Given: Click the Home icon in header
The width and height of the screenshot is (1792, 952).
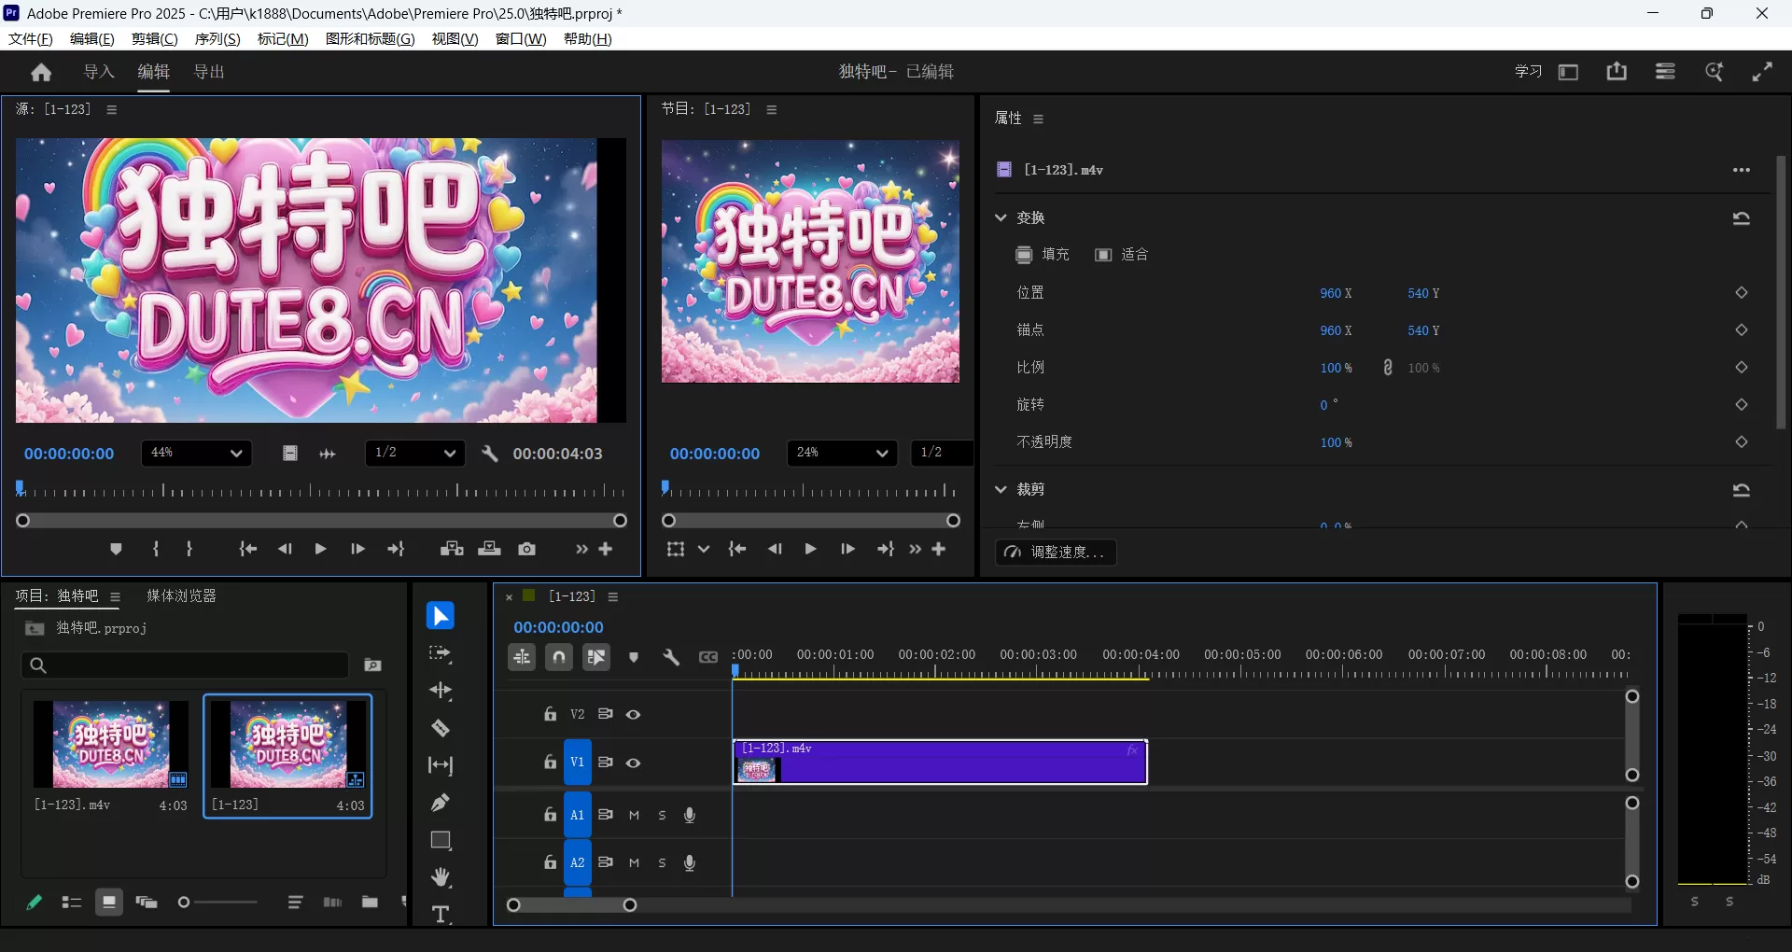Looking at the screenshot, I should (41, 72).
